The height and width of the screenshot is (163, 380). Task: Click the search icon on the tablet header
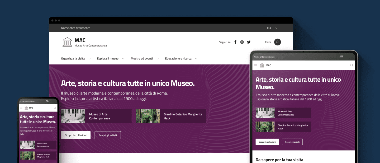(351, 65)
